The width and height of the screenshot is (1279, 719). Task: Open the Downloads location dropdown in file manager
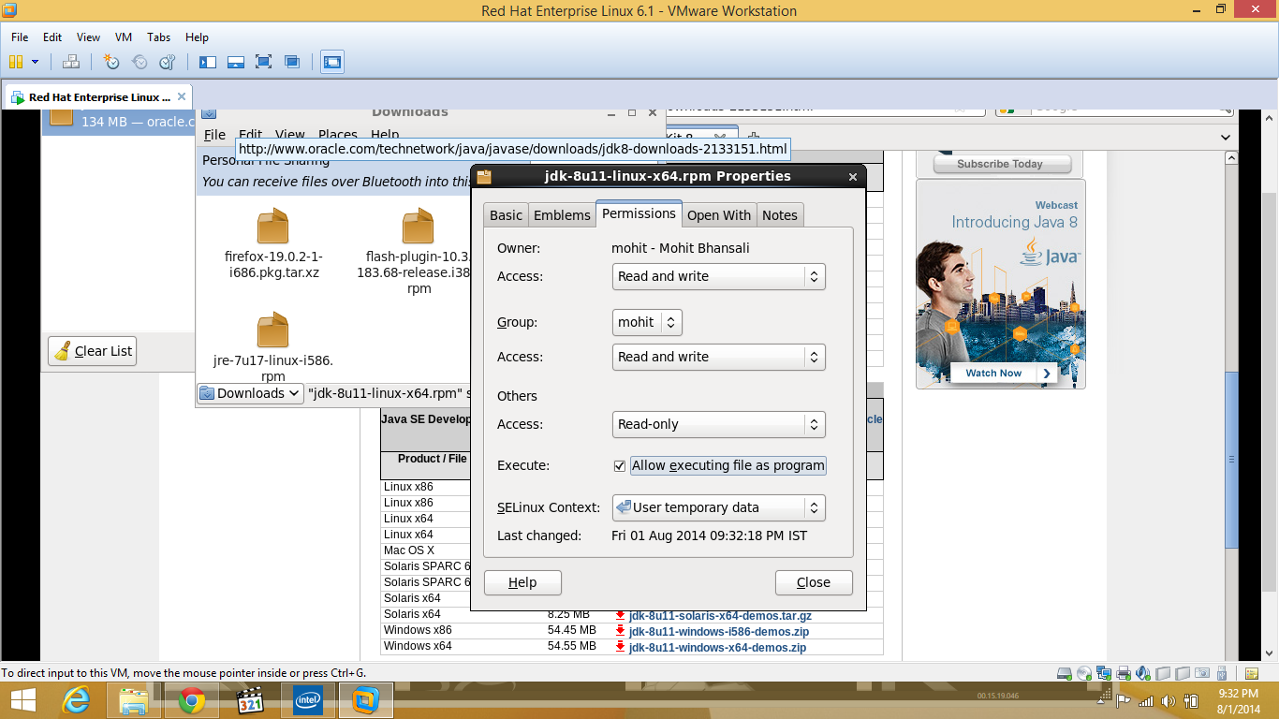coord(250,393)
